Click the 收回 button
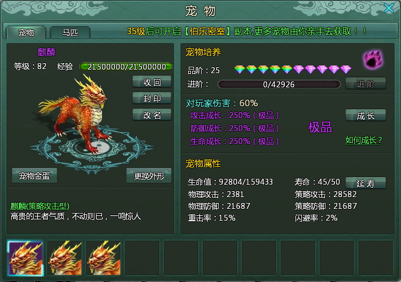401x282 pixels. tap(152, 82)
